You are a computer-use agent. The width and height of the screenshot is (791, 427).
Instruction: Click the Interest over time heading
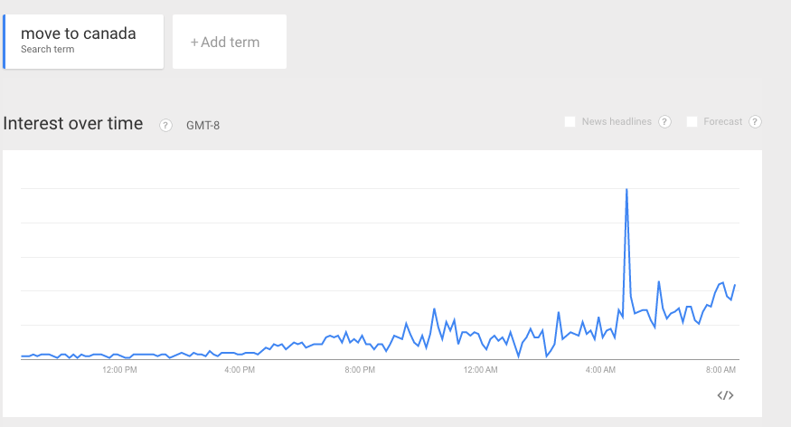click(73, 124)
